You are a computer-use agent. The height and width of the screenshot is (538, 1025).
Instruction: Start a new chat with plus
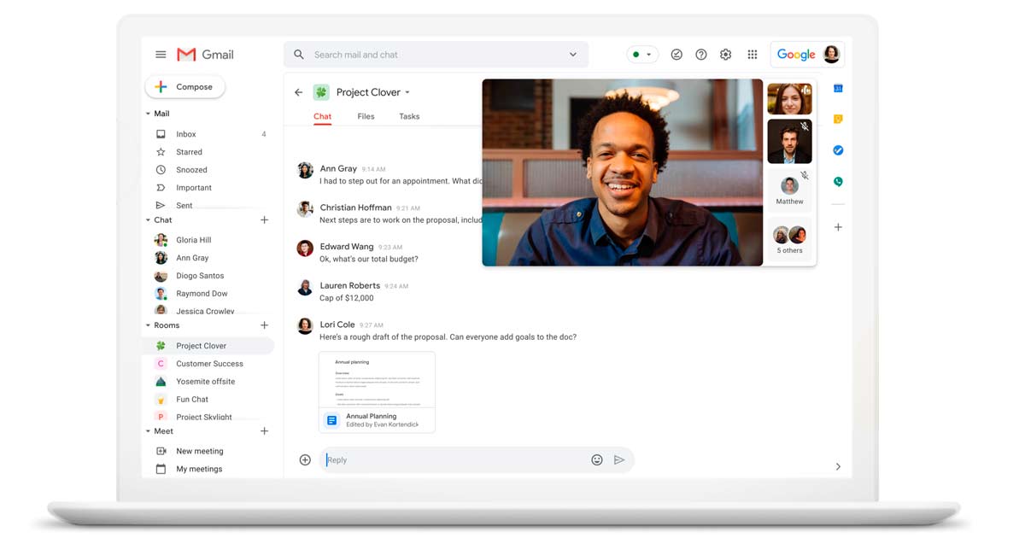pos(265,220)
